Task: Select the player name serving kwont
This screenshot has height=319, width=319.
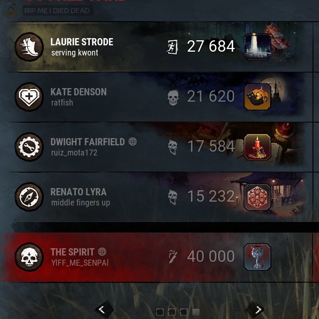Action: tap(75, 53)
